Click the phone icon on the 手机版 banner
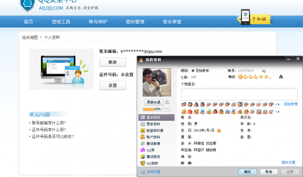 pos(245,17)
